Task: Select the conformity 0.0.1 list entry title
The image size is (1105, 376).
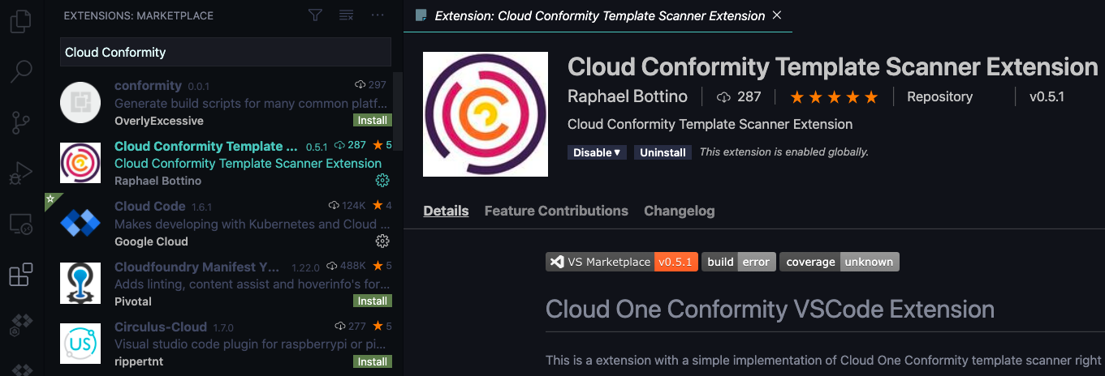Action: 148,85
